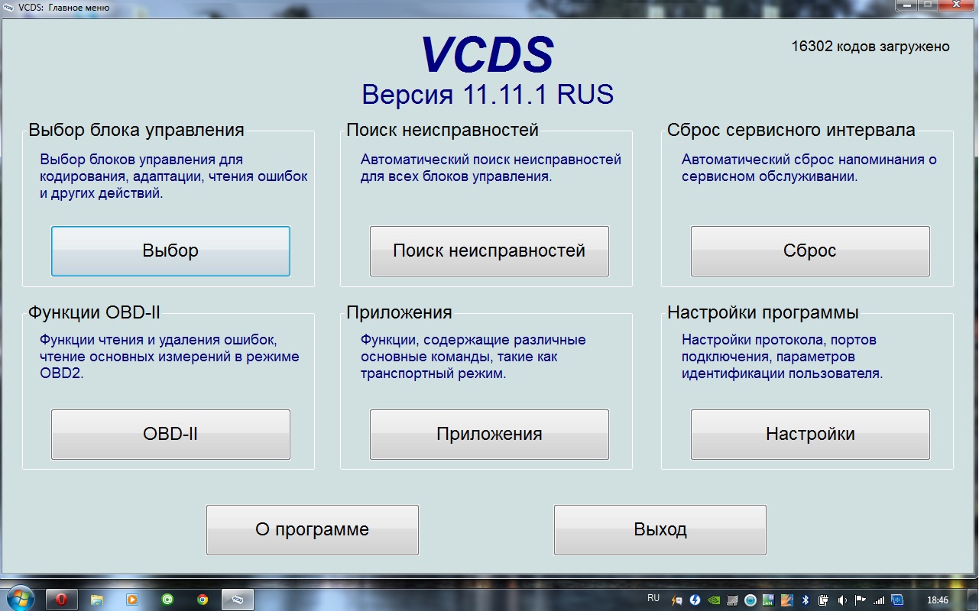Click the touchpad tray icon
979x611 pixels.
coord(732,600)
